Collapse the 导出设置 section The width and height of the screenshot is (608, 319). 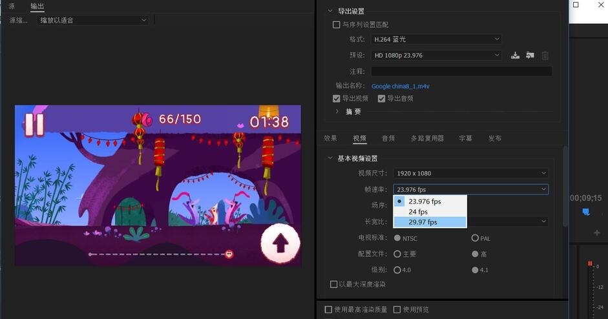coord(330,11)
